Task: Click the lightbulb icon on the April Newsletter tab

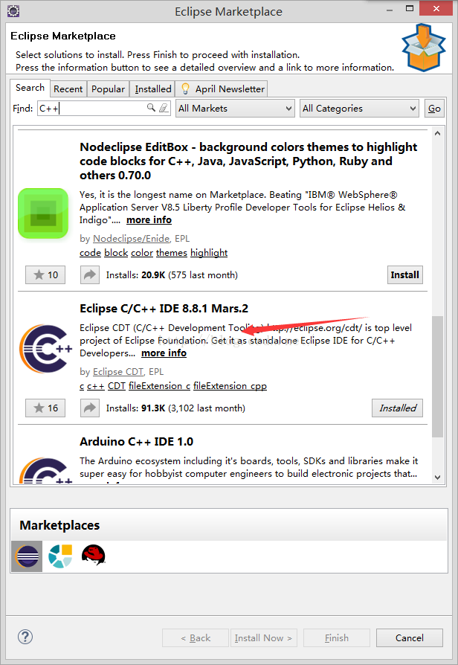Action: tap(185, 89)
